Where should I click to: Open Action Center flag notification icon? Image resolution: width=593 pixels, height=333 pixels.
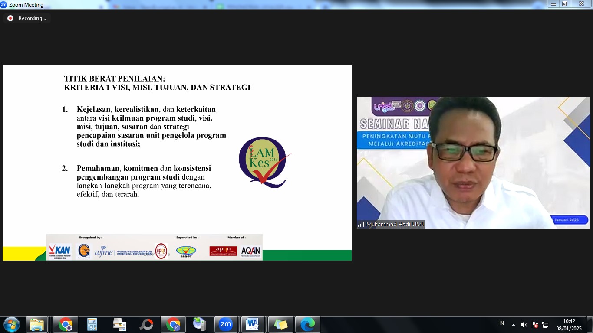tap(535, 325)
